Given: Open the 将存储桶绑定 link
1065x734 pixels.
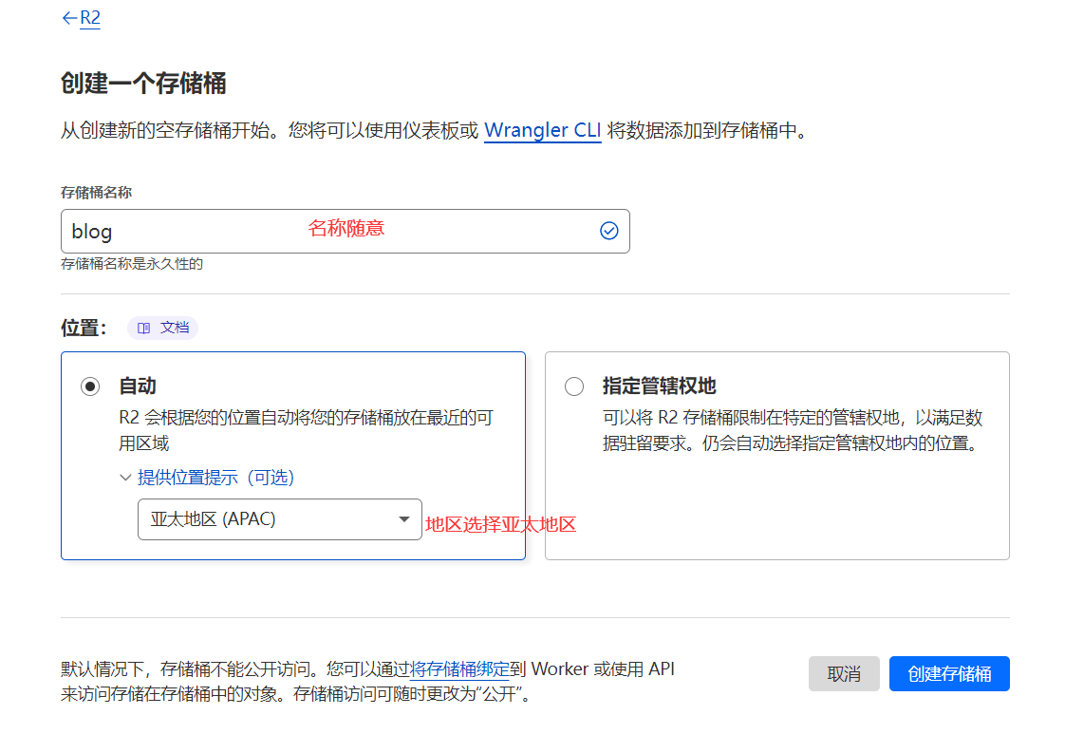Looking at the screenshot, I should pos(459,668).
